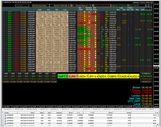
Task: Click the tilde icon beside CADCHF row
Action: [x=4, y=23]
